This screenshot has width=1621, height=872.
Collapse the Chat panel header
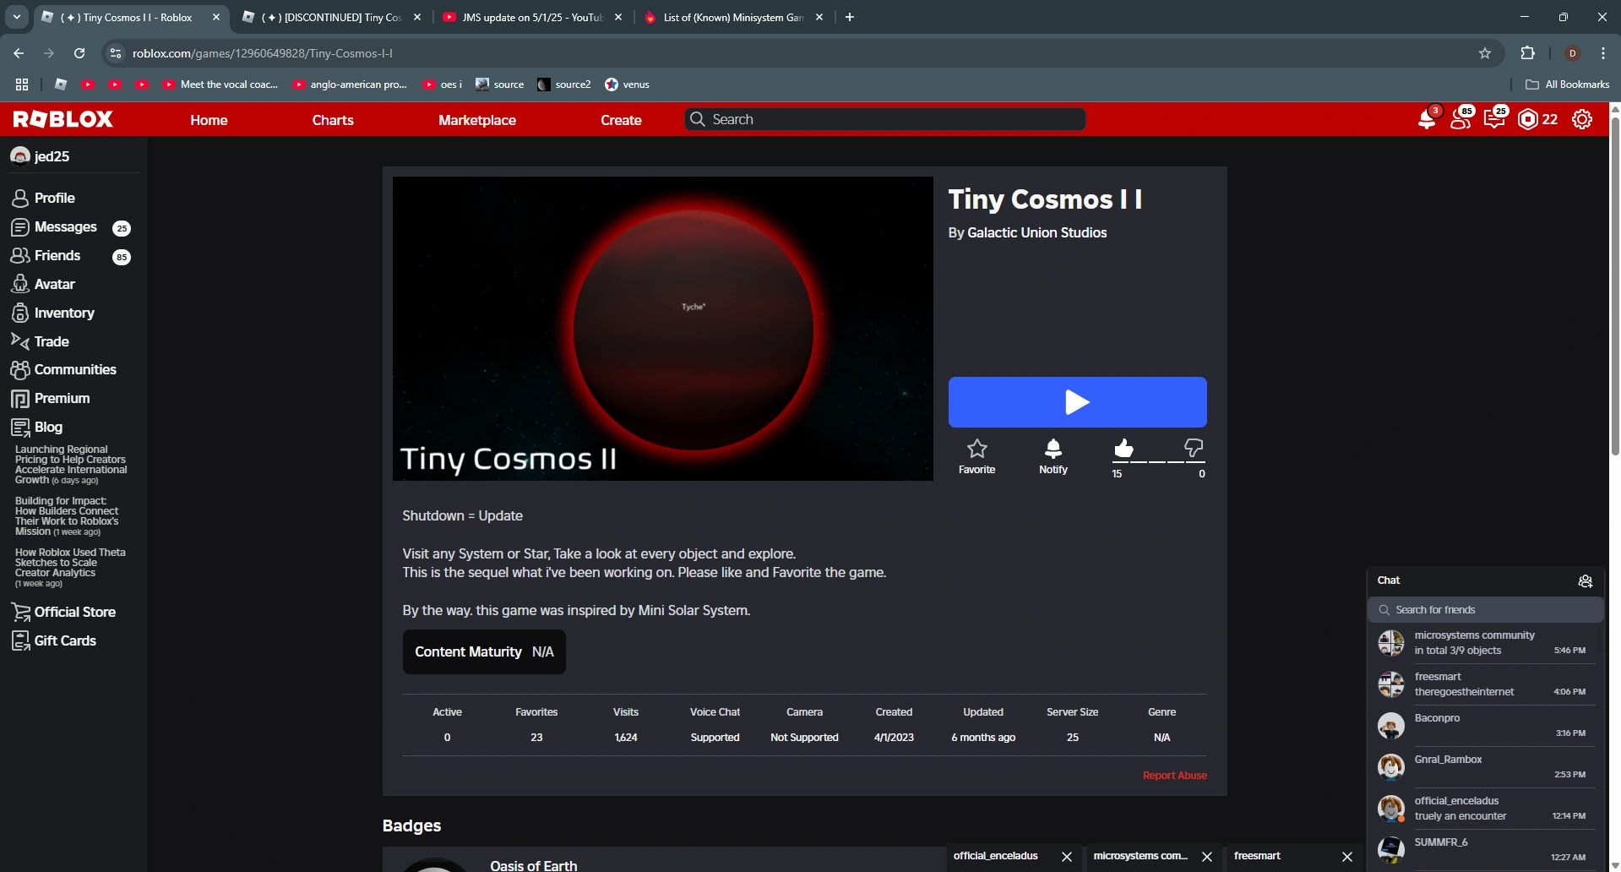click(x=1389, y=580)
